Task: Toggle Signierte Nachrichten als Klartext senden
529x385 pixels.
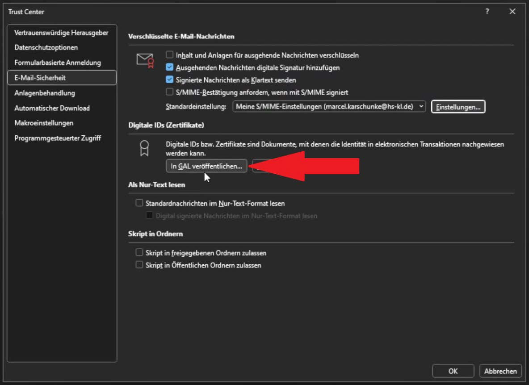Action: (x=170, y=80)
